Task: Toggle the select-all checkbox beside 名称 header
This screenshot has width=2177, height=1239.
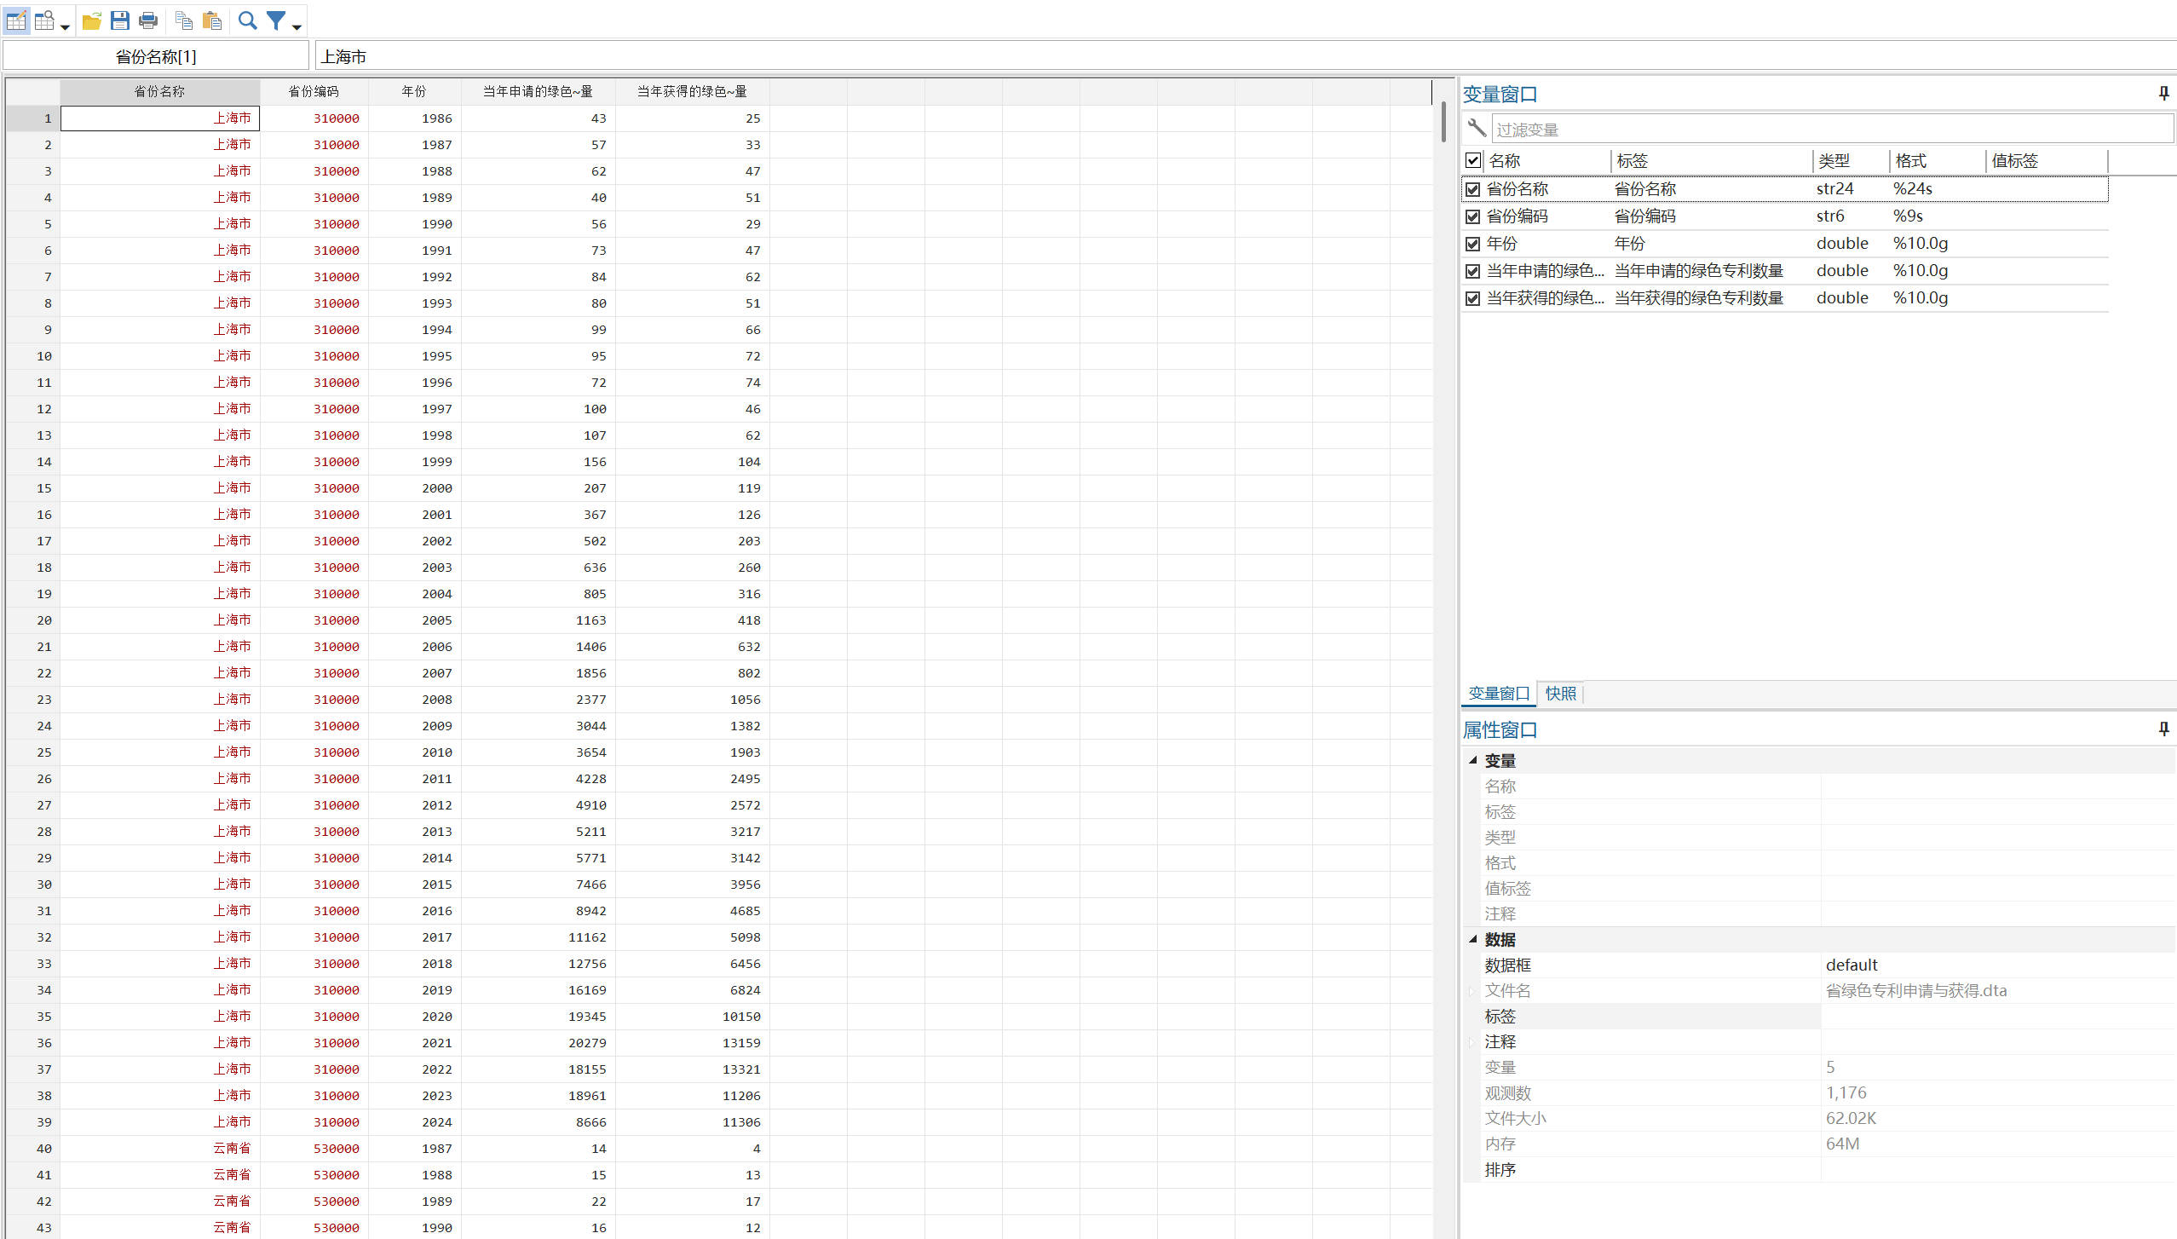Action: click(1472, 160)
